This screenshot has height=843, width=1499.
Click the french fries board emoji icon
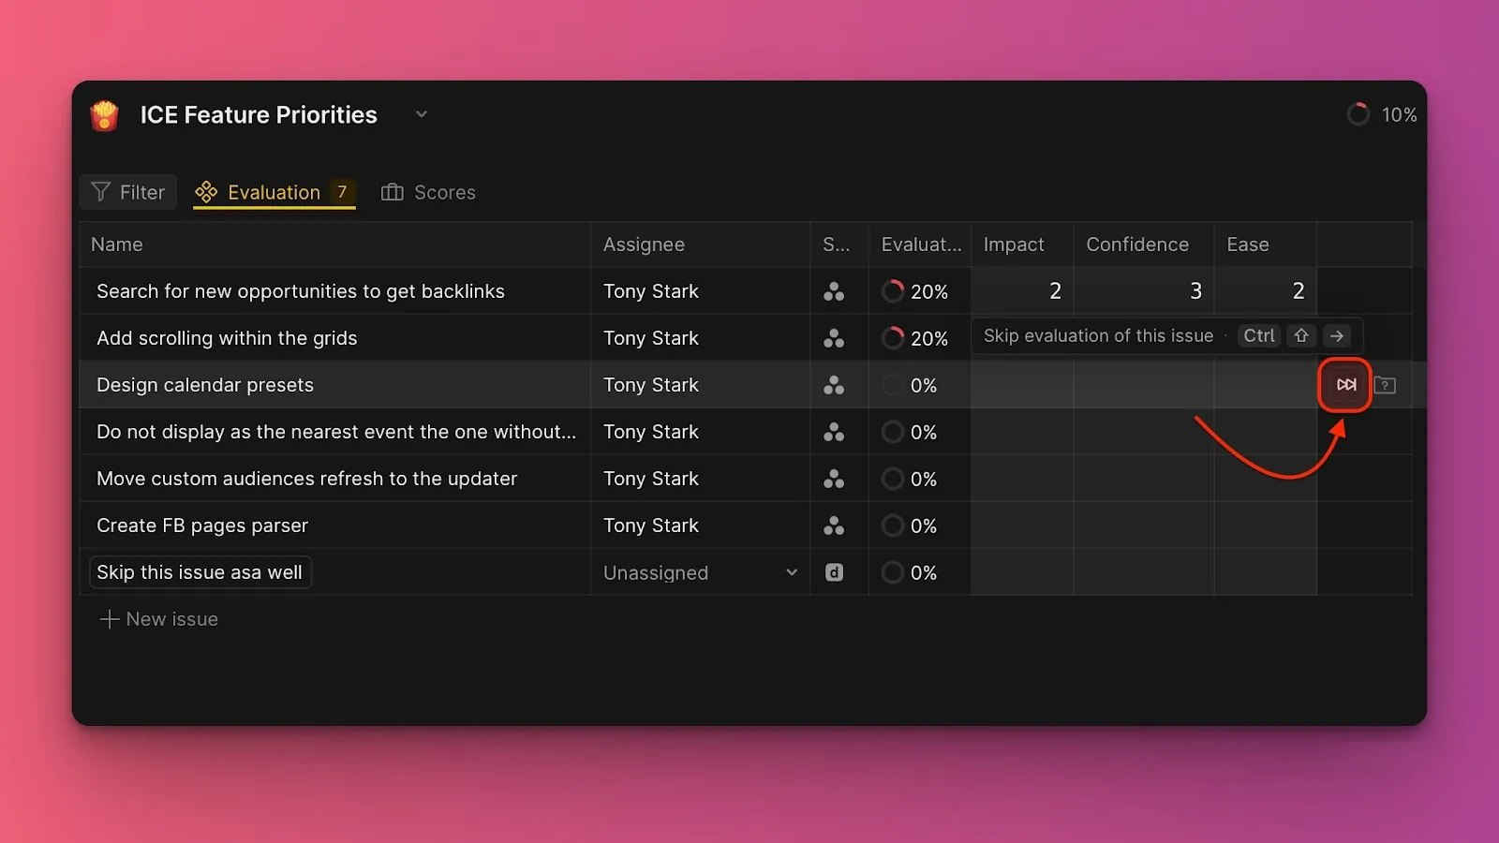[x=105, y=115]
